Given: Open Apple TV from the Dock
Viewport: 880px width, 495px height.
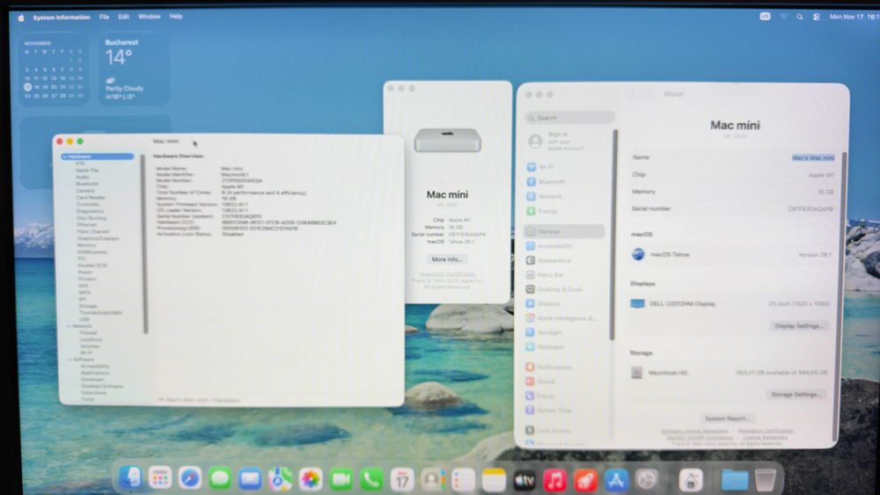Looking at the screenshot, I should coord(524,480).
